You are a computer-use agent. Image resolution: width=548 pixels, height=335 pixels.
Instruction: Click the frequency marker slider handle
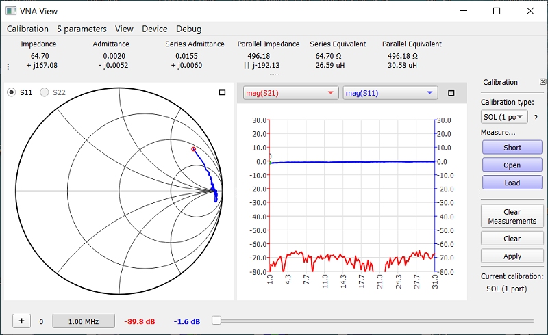tap(216, 320)
